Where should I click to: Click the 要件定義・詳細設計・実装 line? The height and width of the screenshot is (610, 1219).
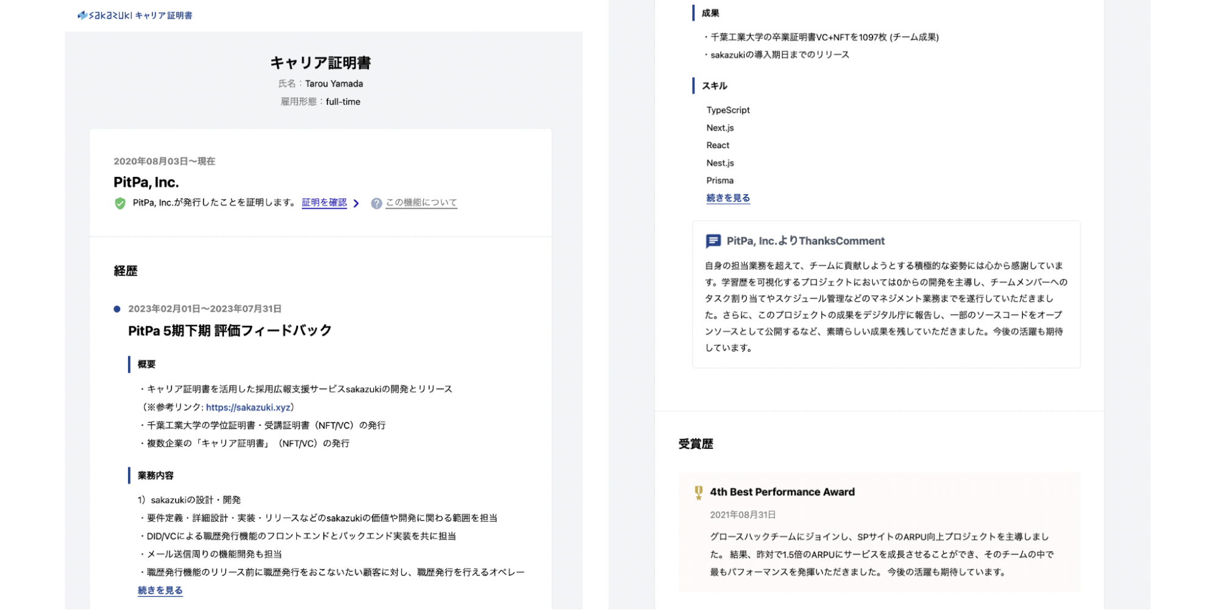[318, 518]
